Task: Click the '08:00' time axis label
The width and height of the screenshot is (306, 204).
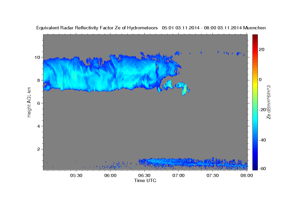Action: [247, 175]
